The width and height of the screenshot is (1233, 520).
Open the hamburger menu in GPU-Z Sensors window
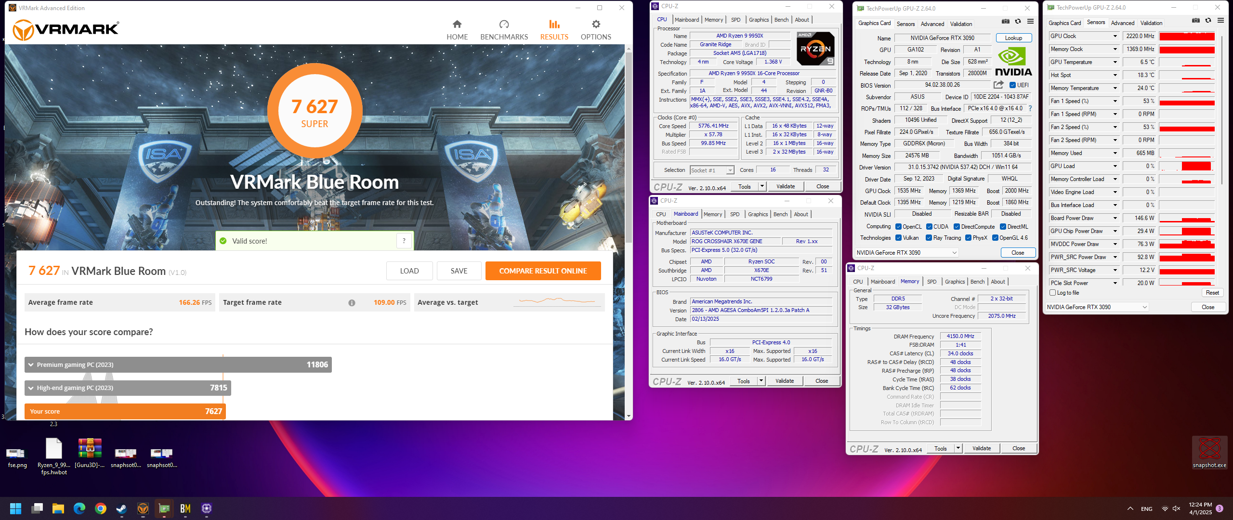tap(1220, 20)
